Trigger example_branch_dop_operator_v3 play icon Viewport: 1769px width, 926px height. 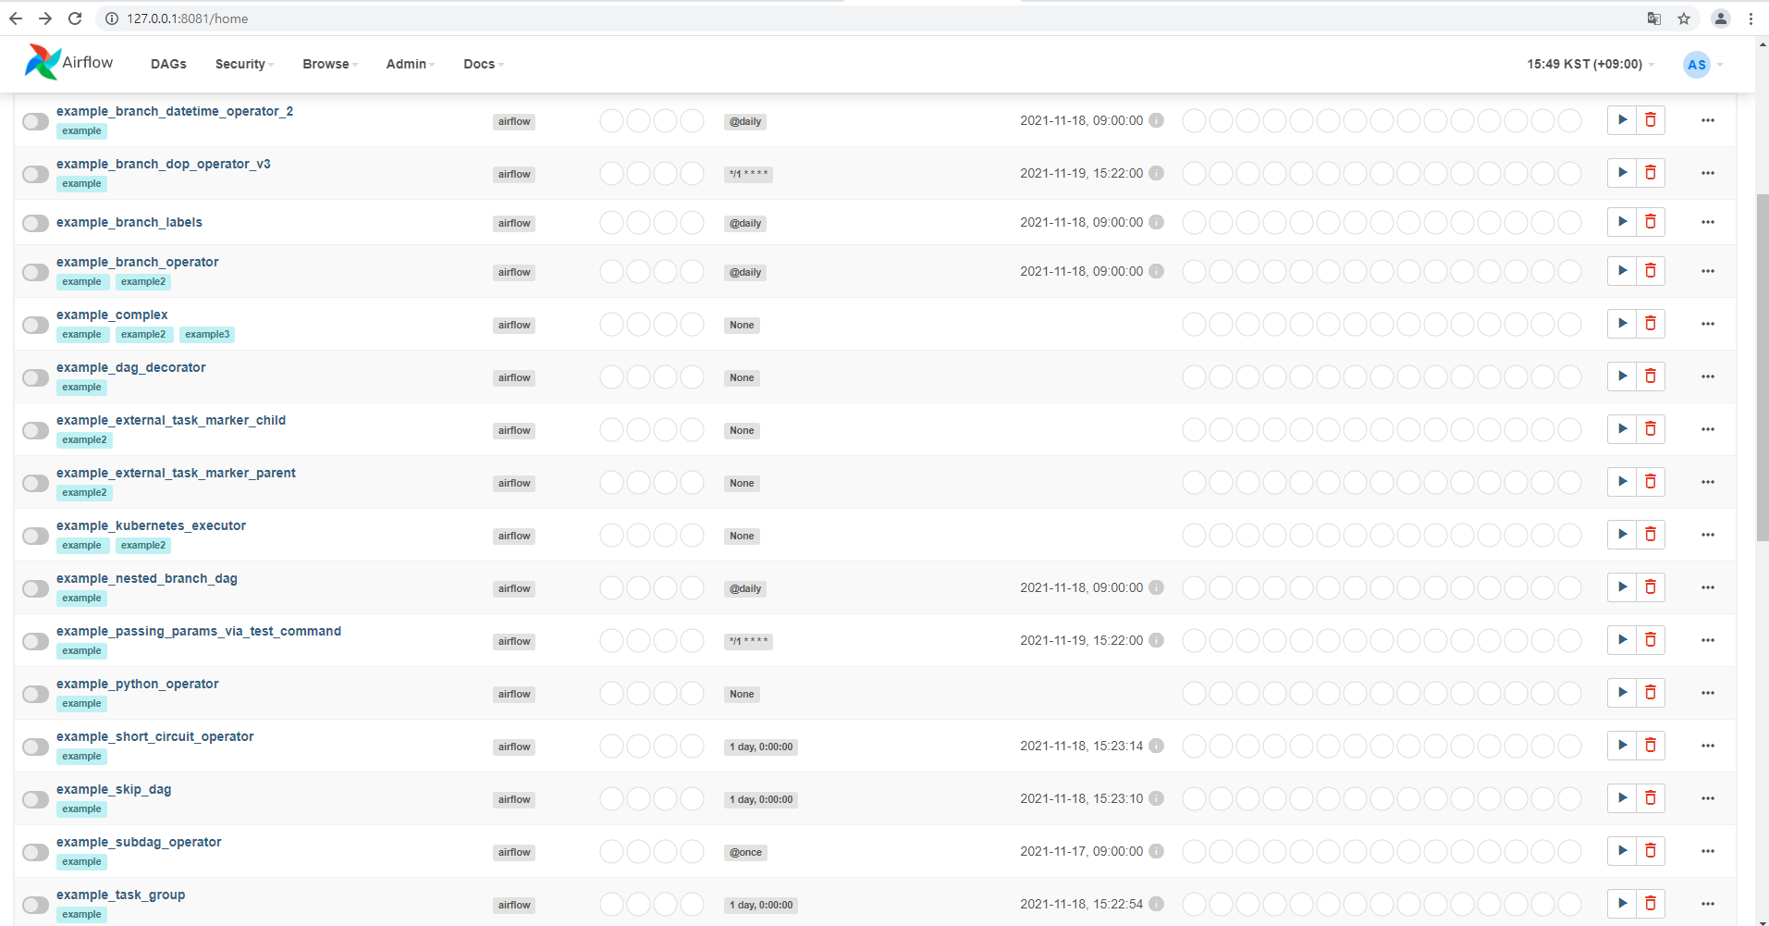tap(1622, 173)
